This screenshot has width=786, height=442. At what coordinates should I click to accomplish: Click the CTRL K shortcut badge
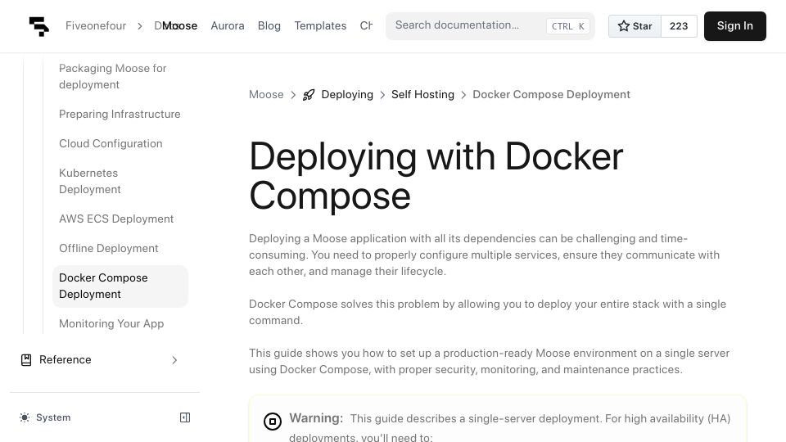[568, 26]
